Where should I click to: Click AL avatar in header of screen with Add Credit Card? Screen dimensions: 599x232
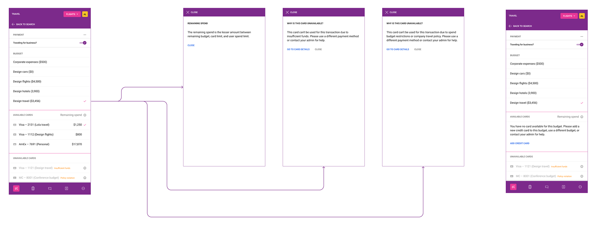tap(582, 16)
